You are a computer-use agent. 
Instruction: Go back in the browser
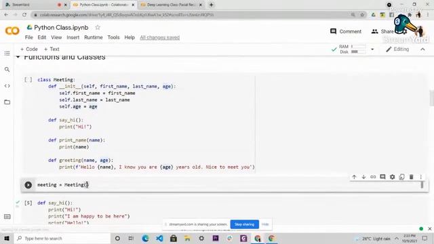6,15
